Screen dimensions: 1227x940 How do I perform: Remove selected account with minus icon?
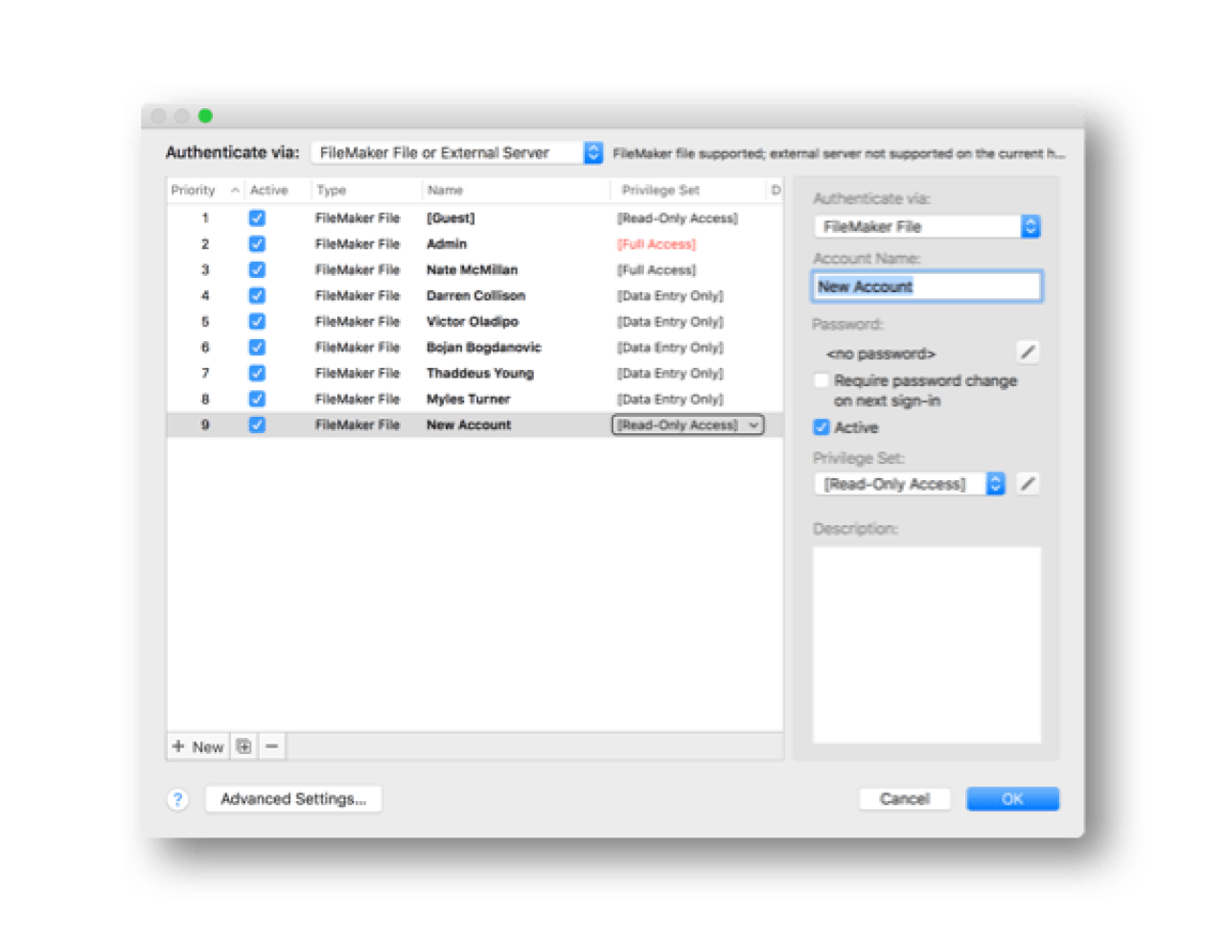click(272, 746)
